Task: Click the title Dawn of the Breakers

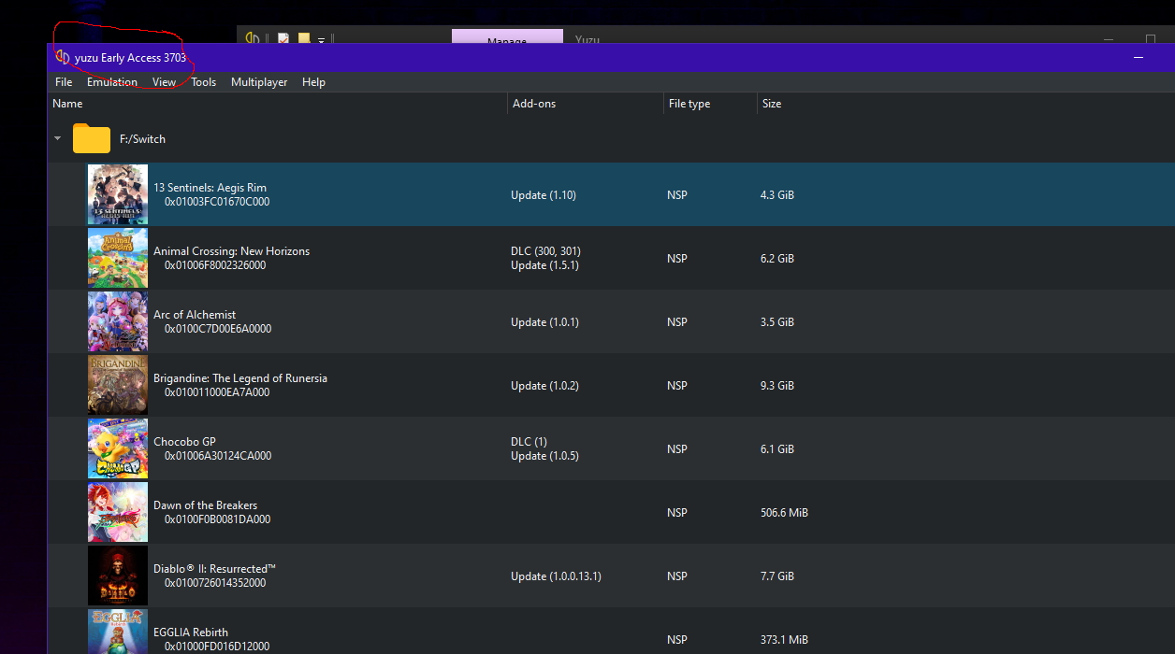Action: (x=205, y=505)
